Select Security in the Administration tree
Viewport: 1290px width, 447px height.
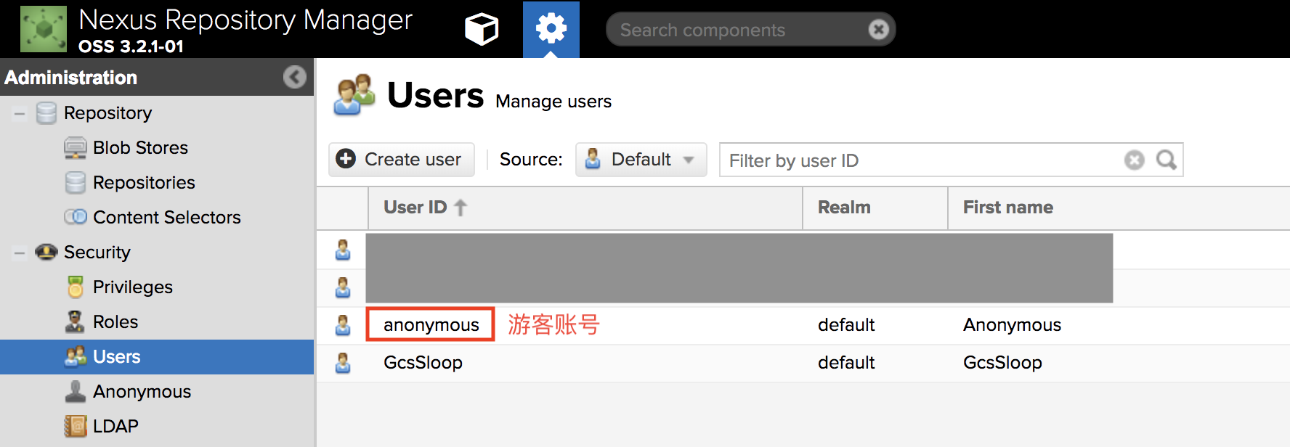(x=97, y=253)
